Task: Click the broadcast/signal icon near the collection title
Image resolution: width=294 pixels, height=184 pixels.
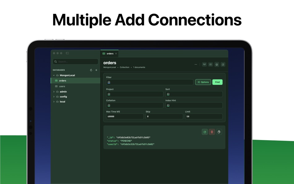Action: point(204,64)
